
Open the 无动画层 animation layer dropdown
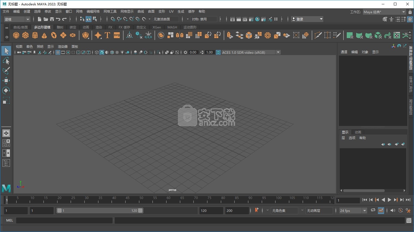click(319, 211)
